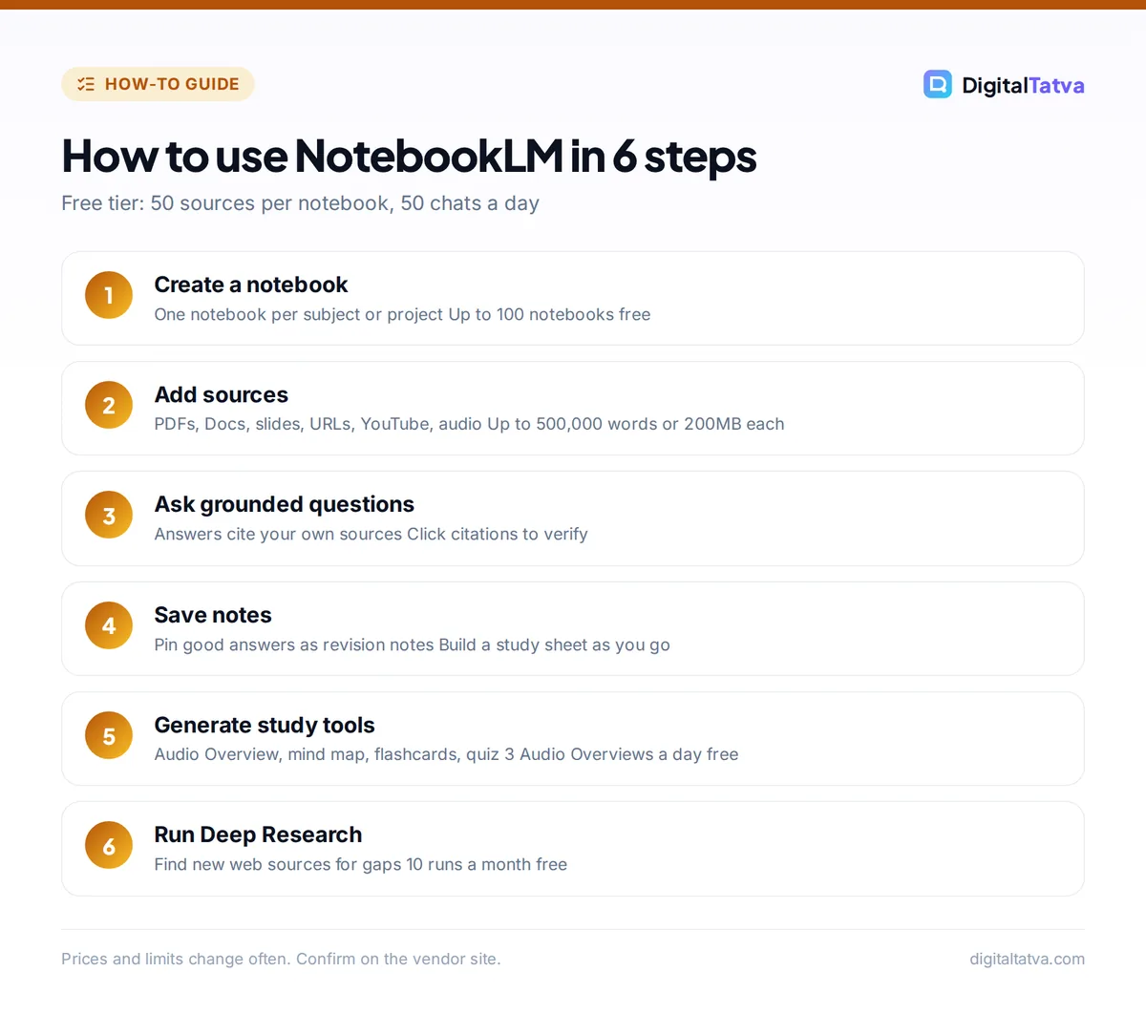1146x1014 pixels.
Task: Open the digitaltatva.com footer link
Action: tap(1027, 959)
